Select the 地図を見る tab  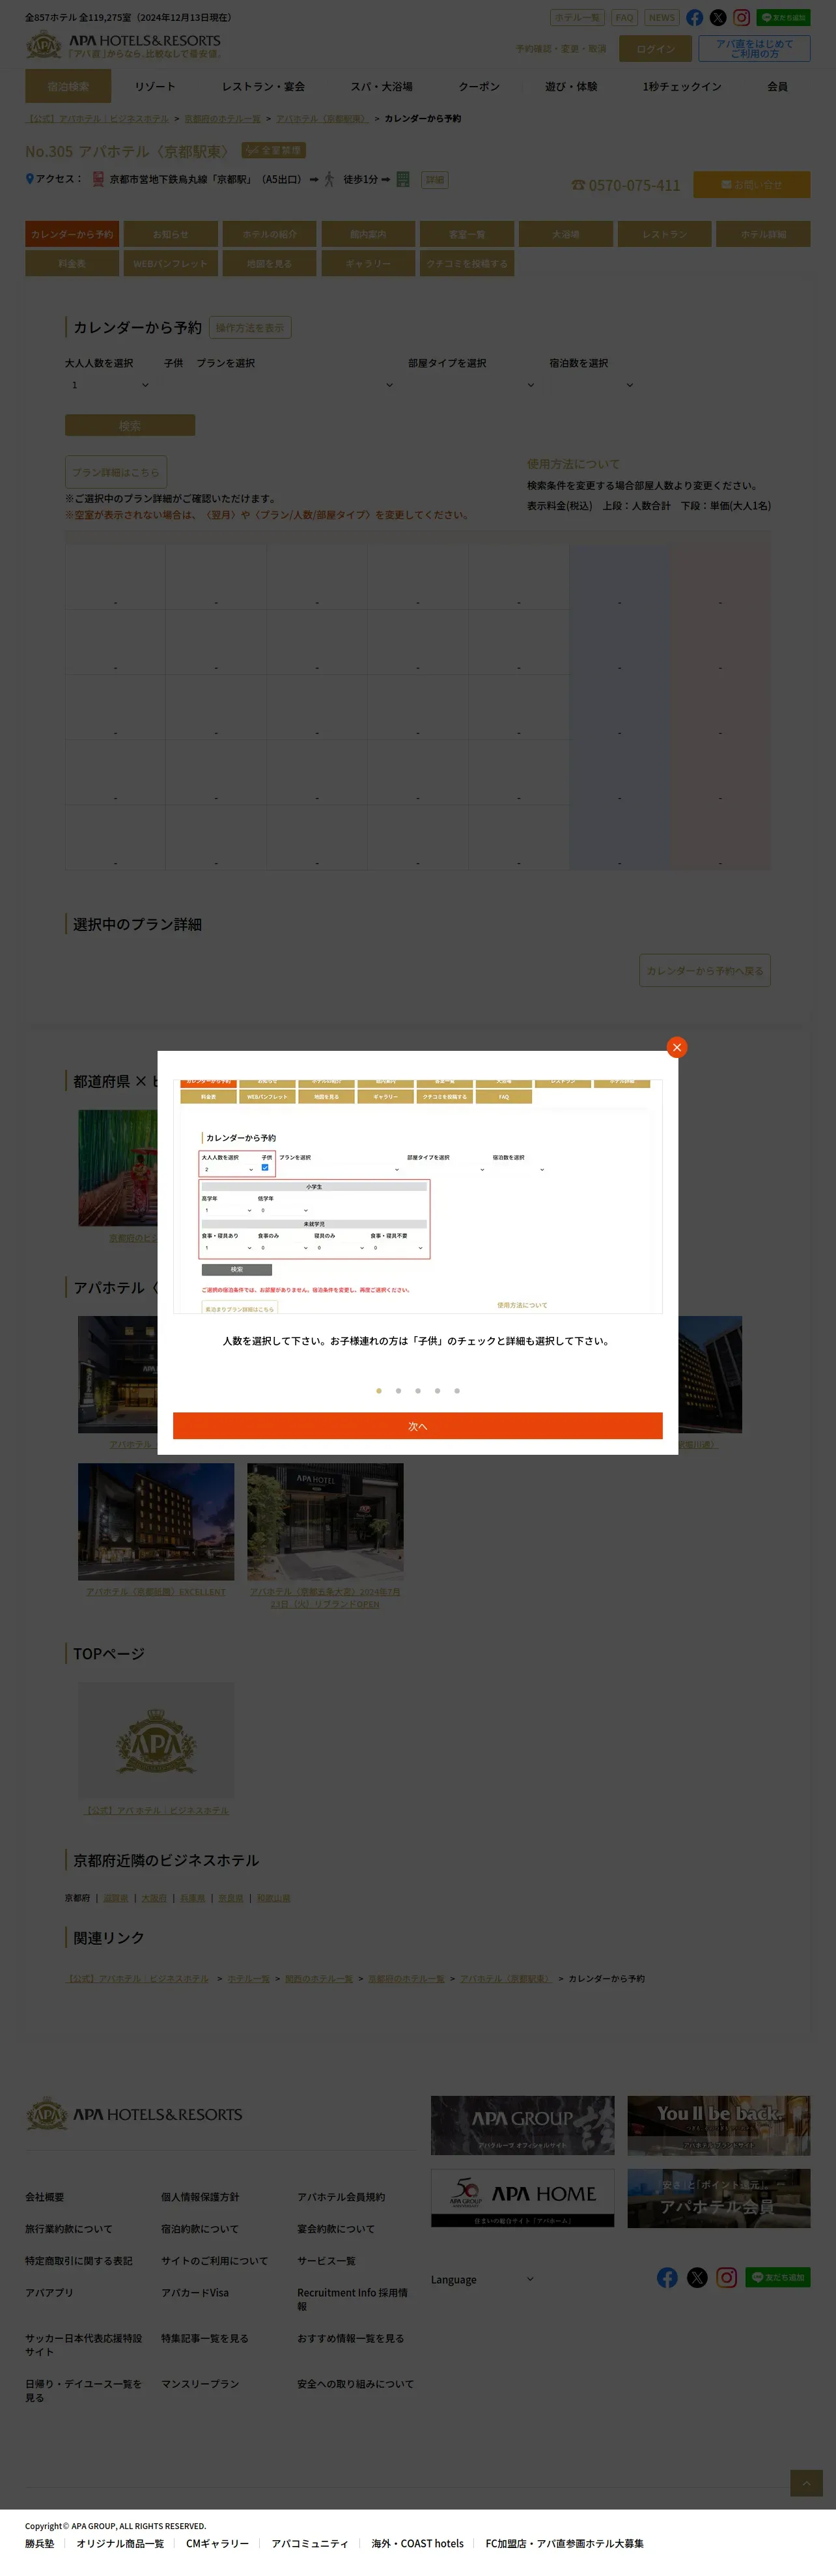270,263
